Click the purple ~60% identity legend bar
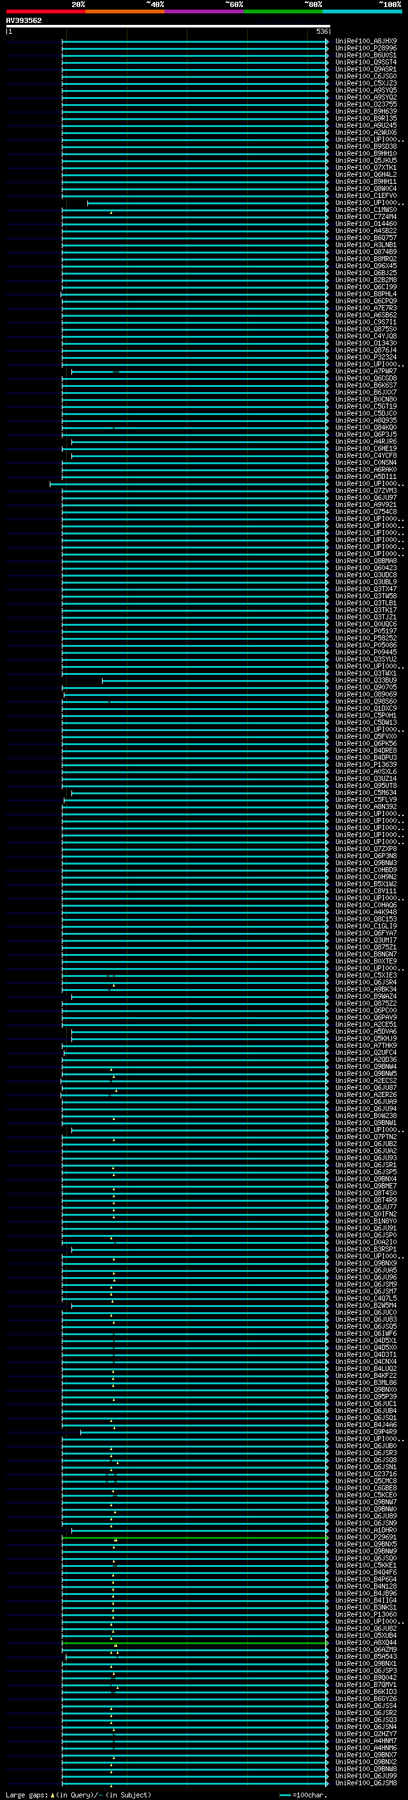408x1800 pixels. coord(205,11)
